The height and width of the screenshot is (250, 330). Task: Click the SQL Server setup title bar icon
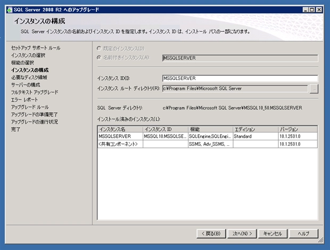pyautogui.click(x=10, y=10)
